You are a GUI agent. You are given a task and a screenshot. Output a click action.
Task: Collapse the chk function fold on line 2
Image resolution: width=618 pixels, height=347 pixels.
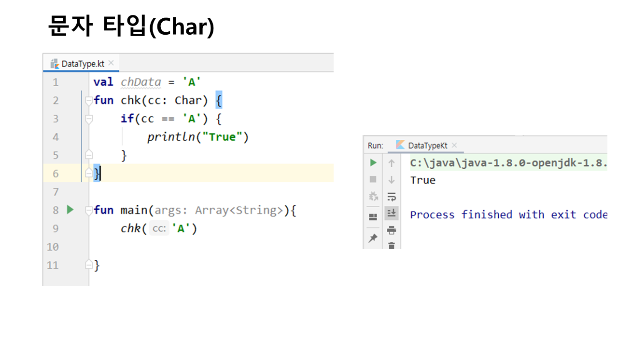point(89,100)
